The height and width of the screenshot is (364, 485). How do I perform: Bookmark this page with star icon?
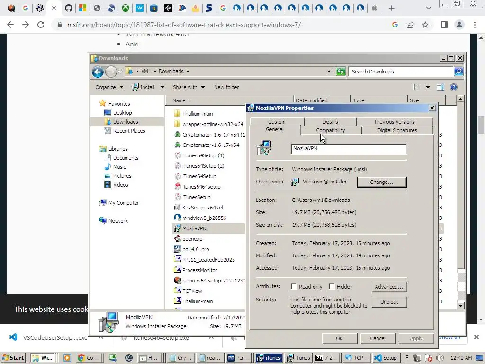425,25
